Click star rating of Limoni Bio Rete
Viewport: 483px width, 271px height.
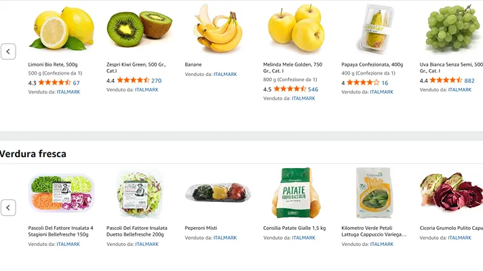click(x=54, y=83)
